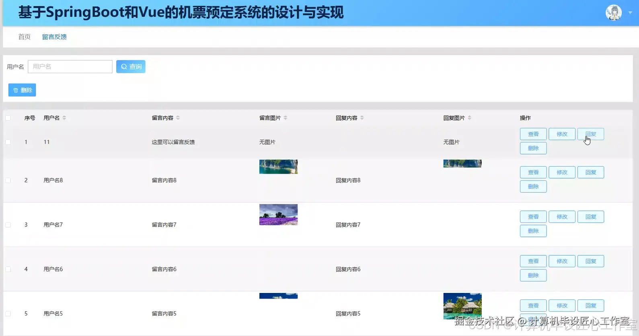Sort by the 回复图片 column arrows
The image size is (639, 336).
click(x=469, y=118)
